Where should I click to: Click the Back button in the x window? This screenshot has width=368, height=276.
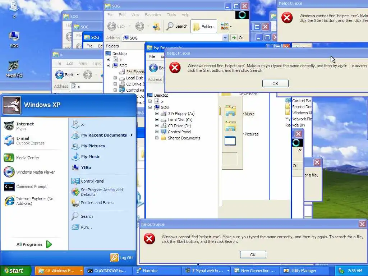pyautogui.click(x=64, y=75)
